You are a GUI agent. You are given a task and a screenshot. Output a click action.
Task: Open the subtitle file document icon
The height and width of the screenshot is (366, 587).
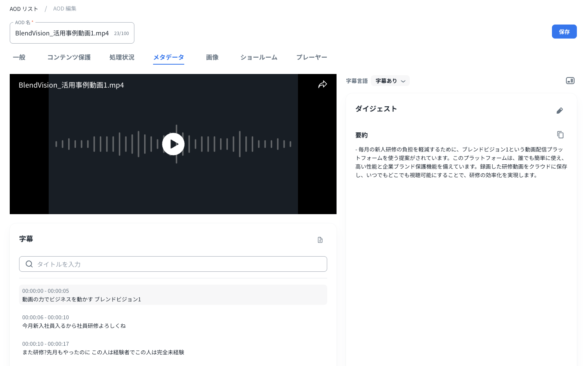pyautogui.click(x=320, y=240)
